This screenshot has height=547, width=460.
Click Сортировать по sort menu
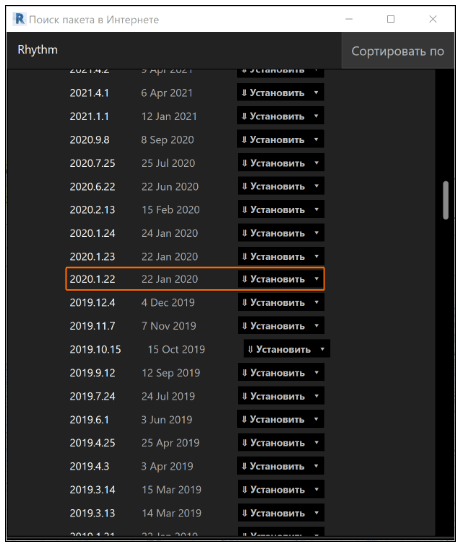pyautogui.click(x=397, y=51)
